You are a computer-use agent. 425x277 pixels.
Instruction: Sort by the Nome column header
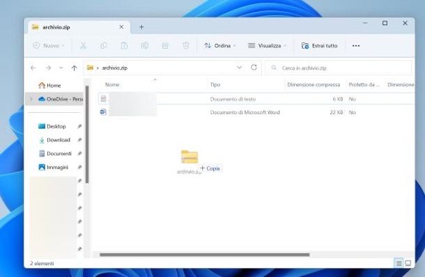[x=112, y=85]
